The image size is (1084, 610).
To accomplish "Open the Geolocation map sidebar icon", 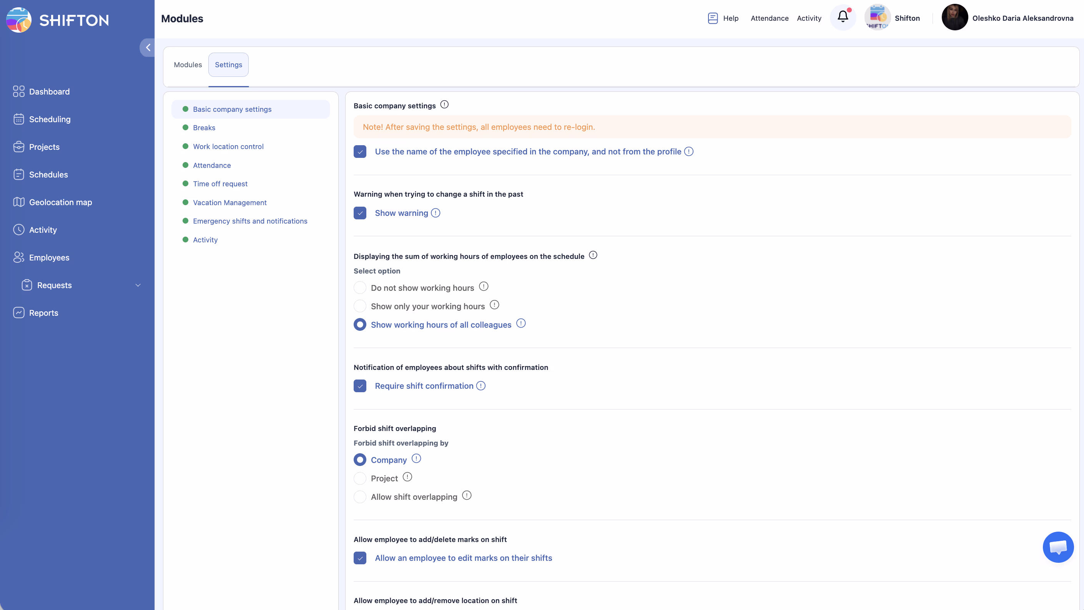I will point(18,202).
